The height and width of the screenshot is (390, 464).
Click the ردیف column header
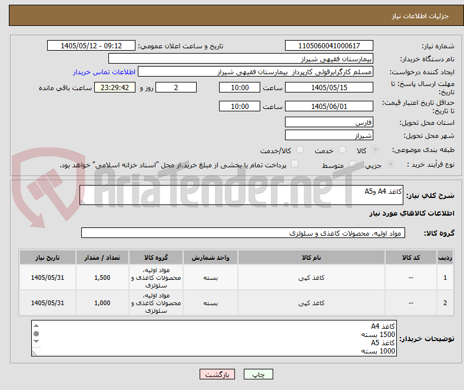click(445, 257)
